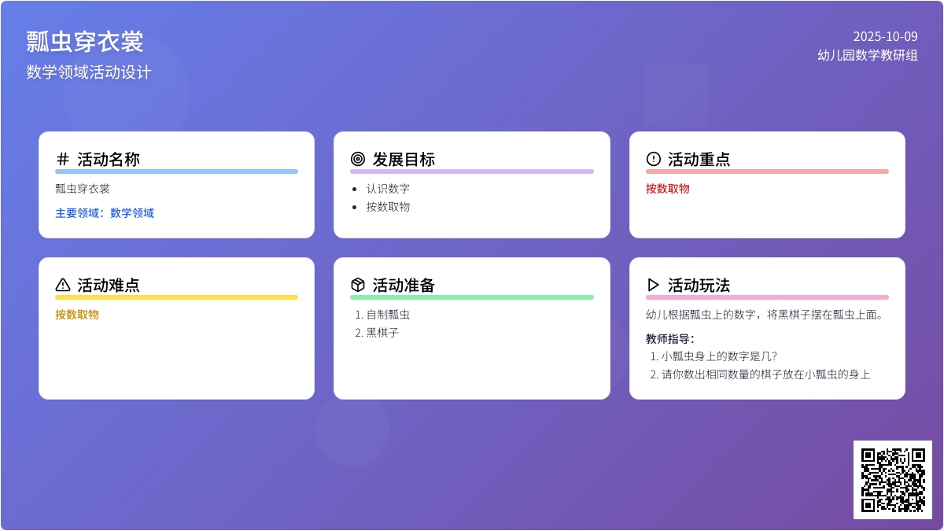Click the warning triangle icon beside 活动难点
Screen dimensions: 944x531
pos(63,285)
